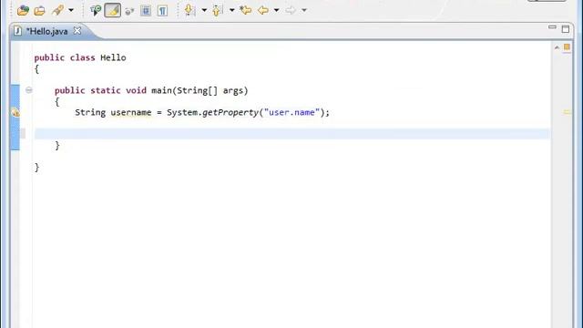Open the Search icon dropdown arrow

71,10
